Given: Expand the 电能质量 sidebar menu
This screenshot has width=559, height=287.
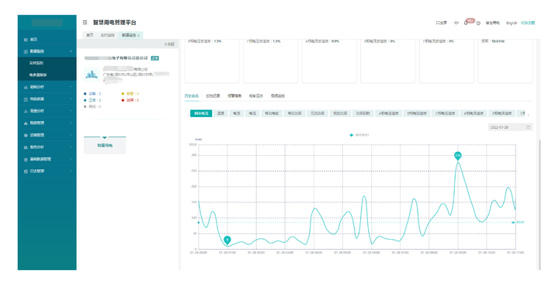Looking at the screenshot, I should 71,99.
